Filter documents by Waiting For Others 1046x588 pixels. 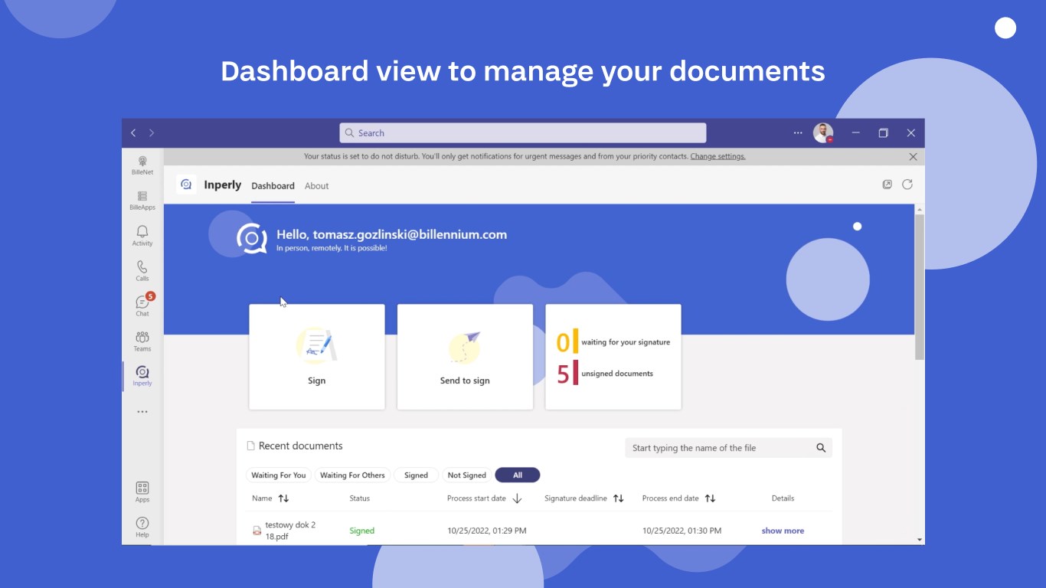352,475
